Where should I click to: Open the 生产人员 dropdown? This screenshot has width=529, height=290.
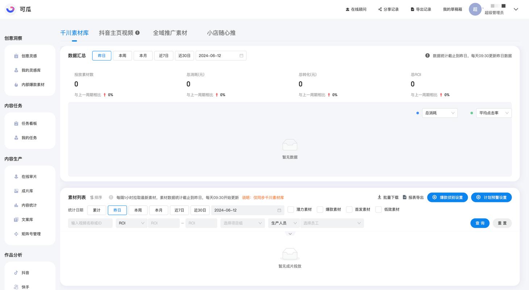(x=284, y=223)
